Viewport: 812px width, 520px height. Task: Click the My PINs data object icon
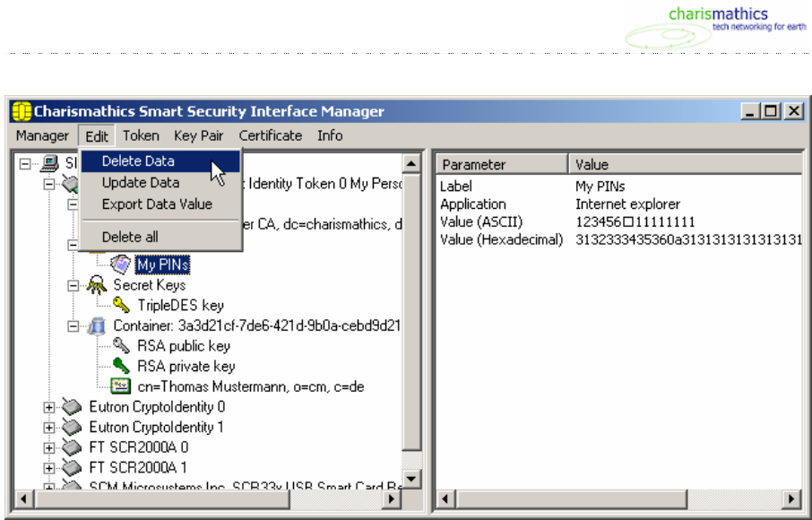[x=121, y=264]
